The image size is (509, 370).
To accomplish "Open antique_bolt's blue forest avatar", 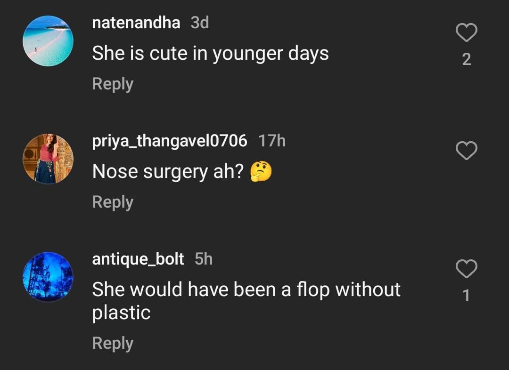I will pyautogui.click(x=48, y=277).
